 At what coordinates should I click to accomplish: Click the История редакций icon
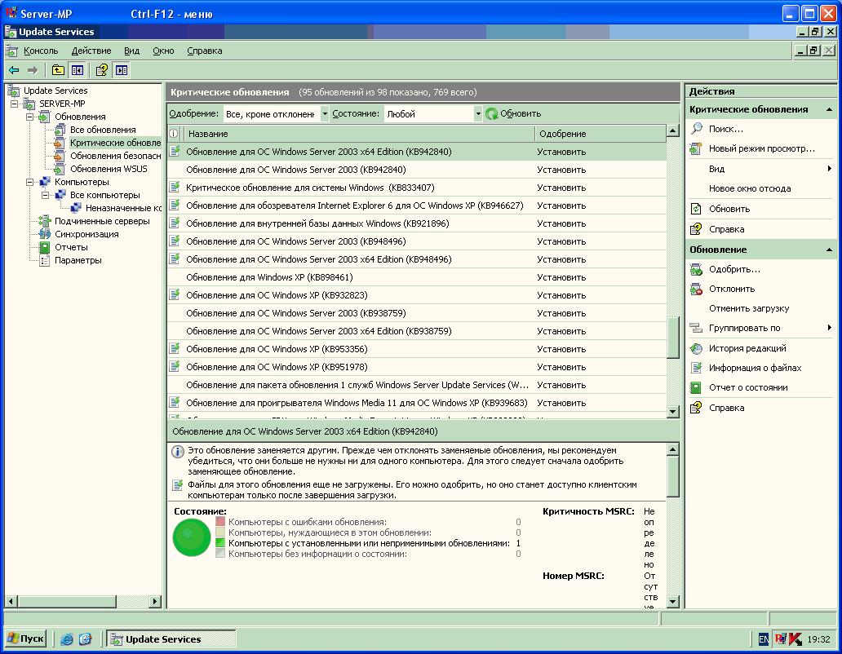coord(697,348)
